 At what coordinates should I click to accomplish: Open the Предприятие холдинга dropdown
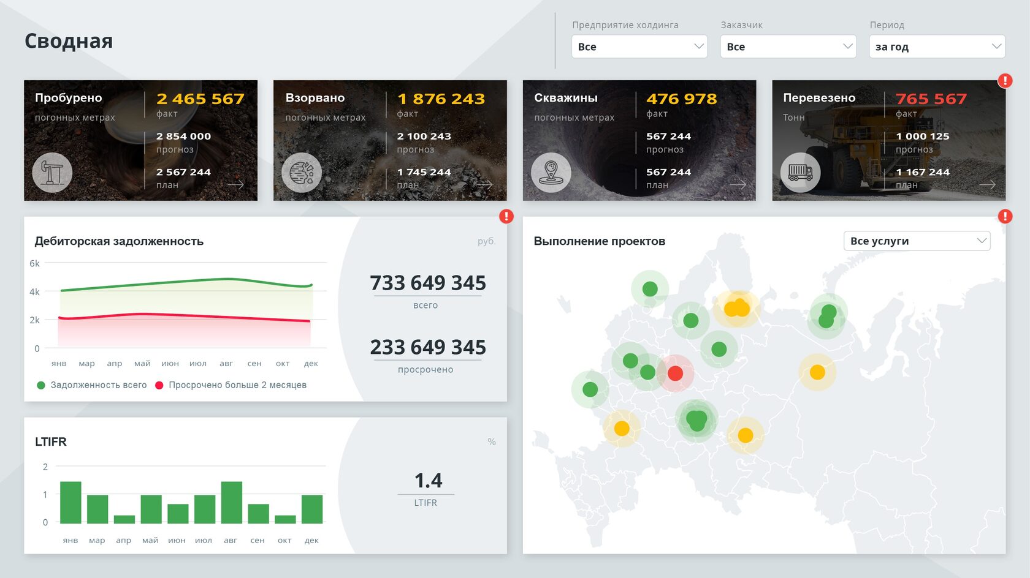[x=639, y=46]
